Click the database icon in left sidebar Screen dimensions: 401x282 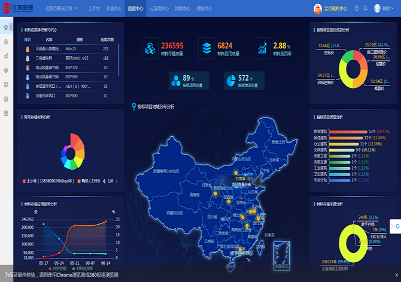pos(6,113)
